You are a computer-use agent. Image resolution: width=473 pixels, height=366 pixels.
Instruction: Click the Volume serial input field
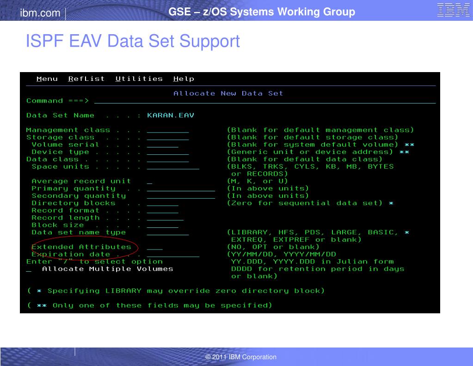(163, 145)
